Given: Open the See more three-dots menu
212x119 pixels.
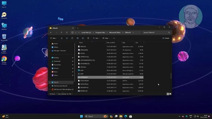Looking at the screenshot, I should (114, 38).
